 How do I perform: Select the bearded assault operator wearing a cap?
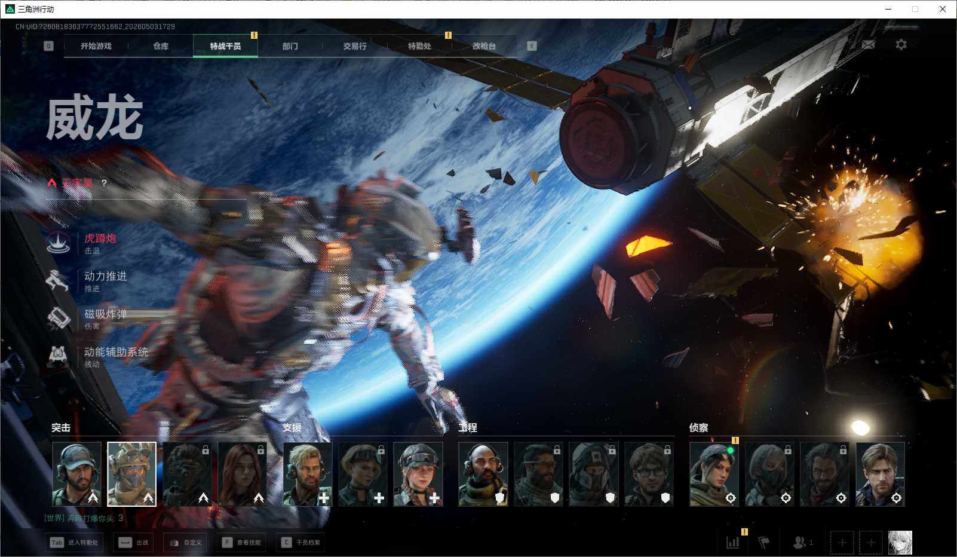(76, 474)
